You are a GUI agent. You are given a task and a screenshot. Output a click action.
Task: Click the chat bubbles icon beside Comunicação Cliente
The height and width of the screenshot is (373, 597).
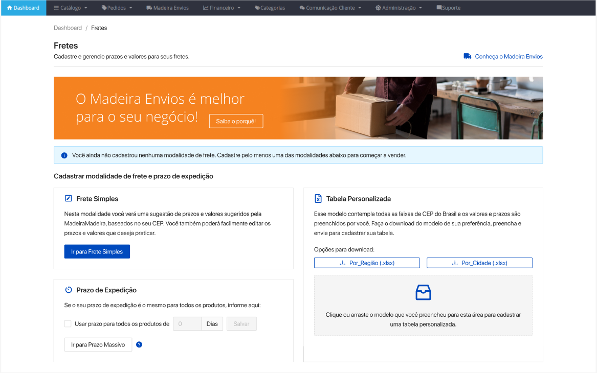click(x=302, y=8)
